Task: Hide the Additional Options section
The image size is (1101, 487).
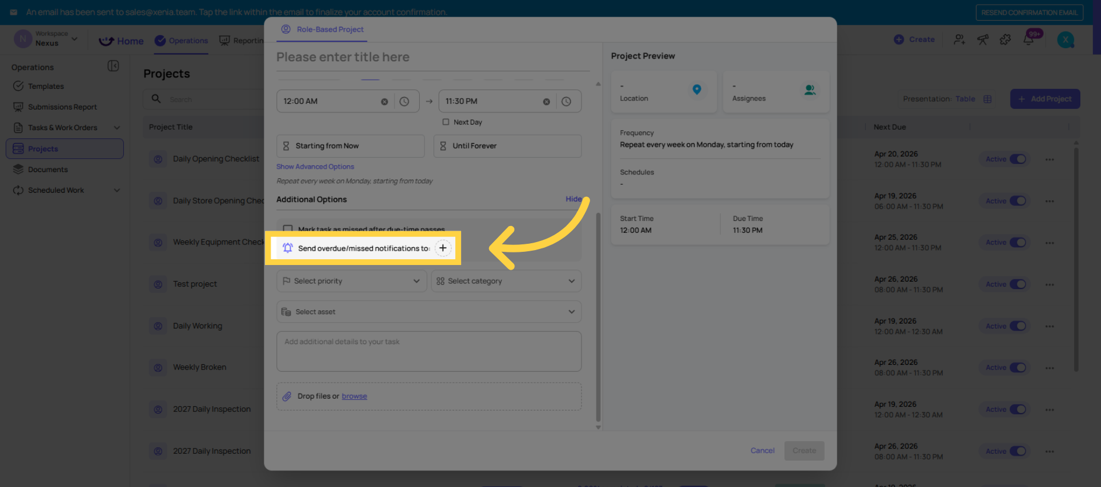Action: click(573, 199)
